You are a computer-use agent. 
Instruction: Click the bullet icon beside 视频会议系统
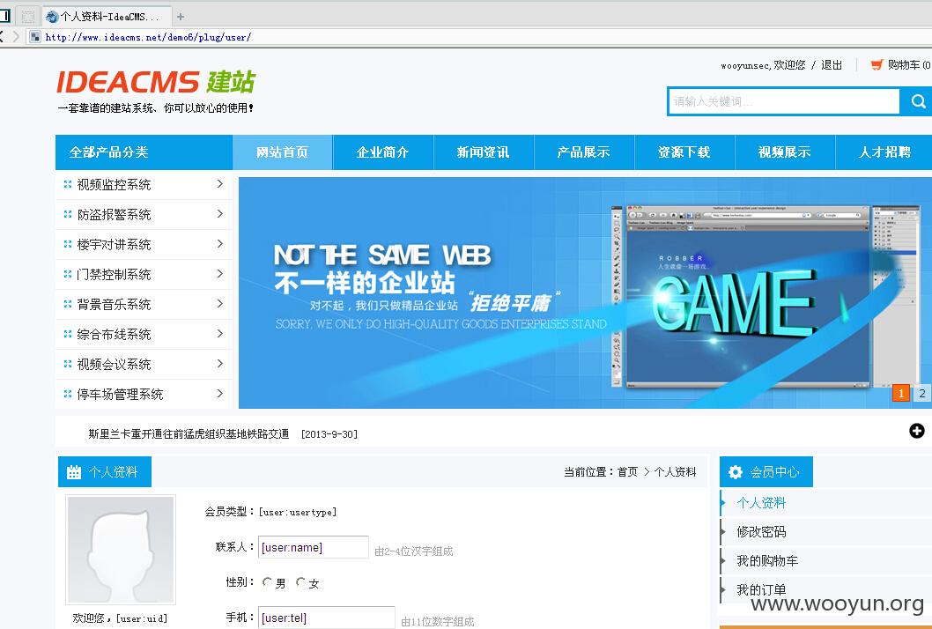(67, 364)
